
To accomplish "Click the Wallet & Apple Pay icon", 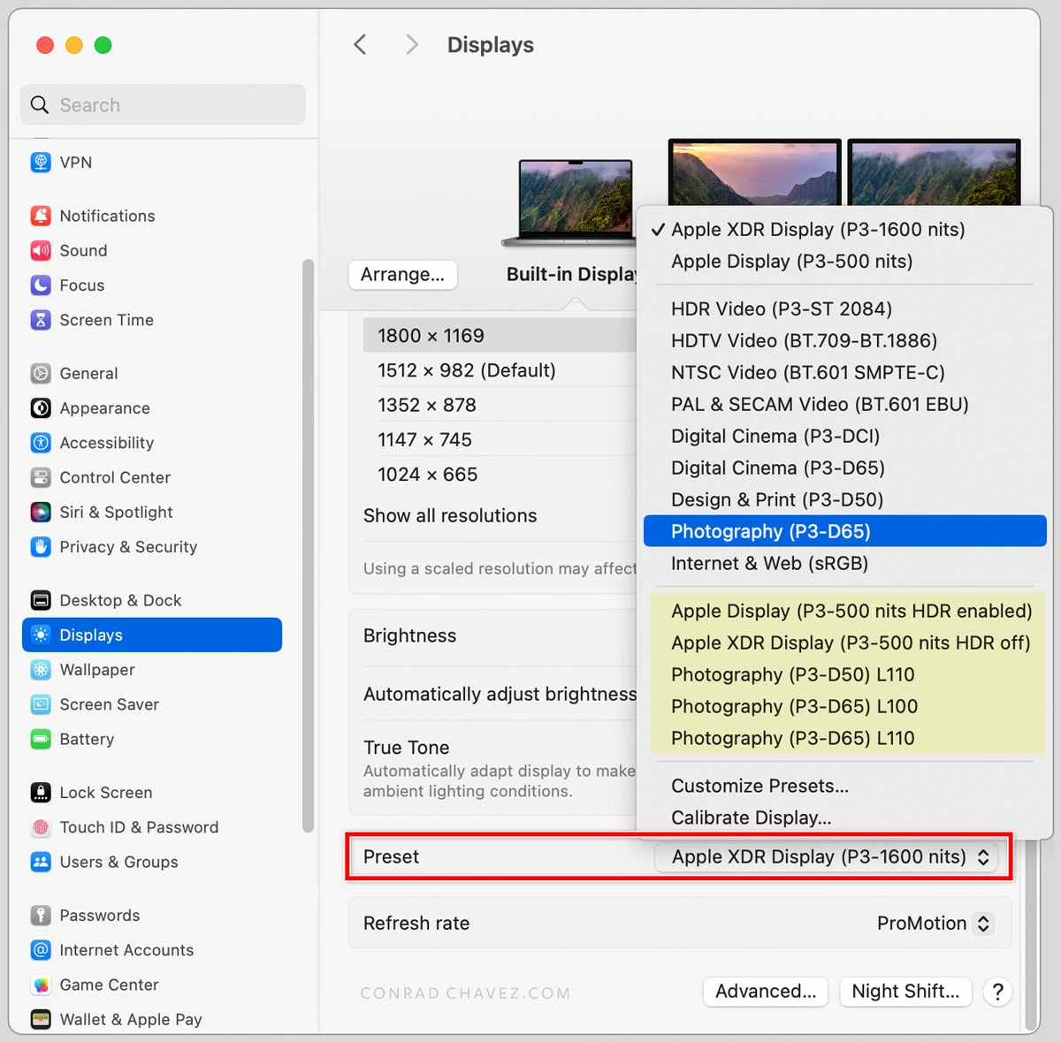I will pos(41,1019).
